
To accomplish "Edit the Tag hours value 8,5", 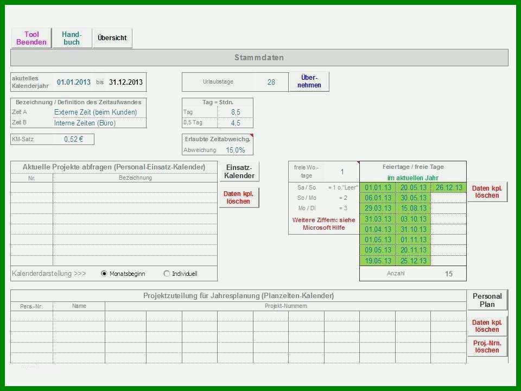I will click(236, 112).
